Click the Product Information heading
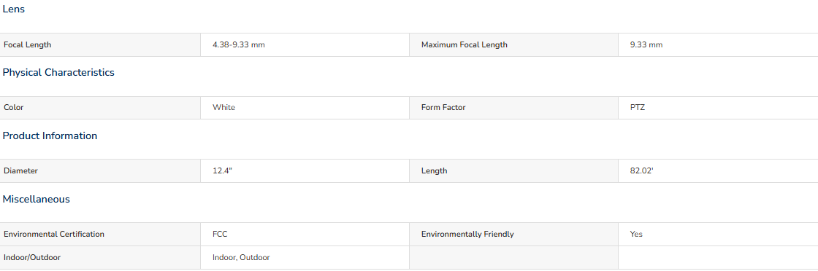This screenshot has height=271, width=818. coord(50,135)
